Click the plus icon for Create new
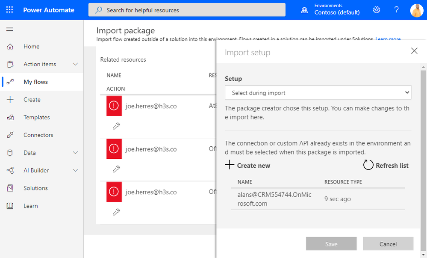Image resolution: width=427 pixels, height=258 pixels. pos(230,165)
